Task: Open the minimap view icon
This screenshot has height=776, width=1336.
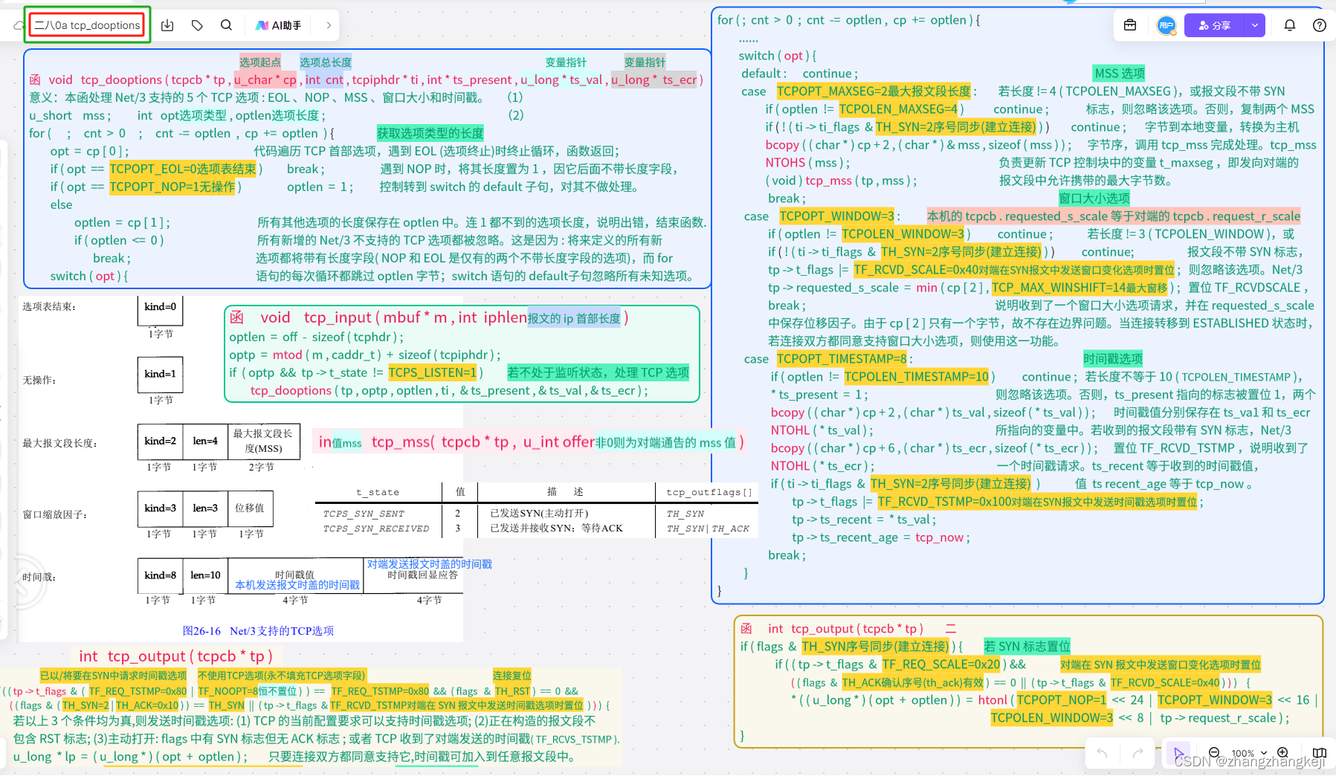Action: (x=1320, y=753)
